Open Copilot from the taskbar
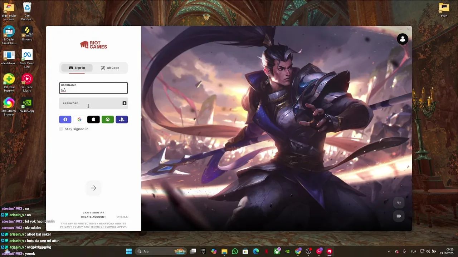Image resolution: width=458 pixels, height=257 pixels. coord(214,251)
